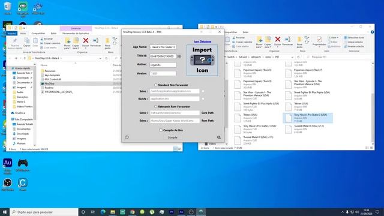Select Standard Nro Forwarder option

point(155,85)
